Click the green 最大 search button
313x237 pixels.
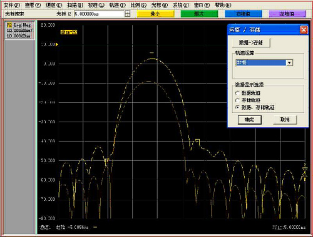coord(199,14)
